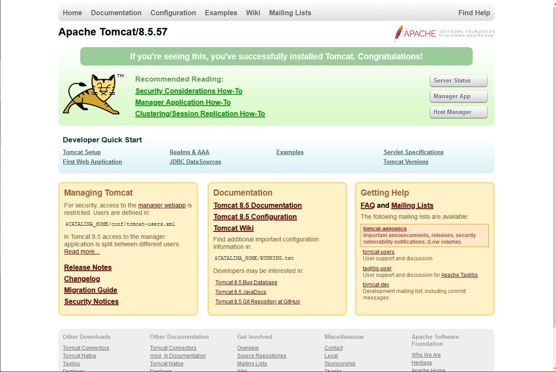
Task: Open the Who We Are link
Action: (426, 355)
